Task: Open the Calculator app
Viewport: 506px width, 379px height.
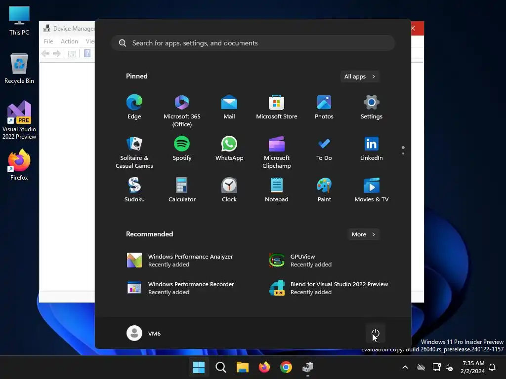Action: pos(182,190)
